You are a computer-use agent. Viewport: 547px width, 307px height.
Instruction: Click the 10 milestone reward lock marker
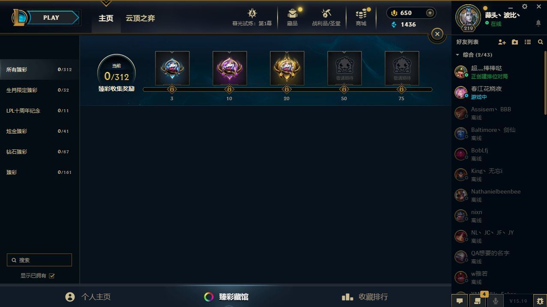tap(229, 89)
